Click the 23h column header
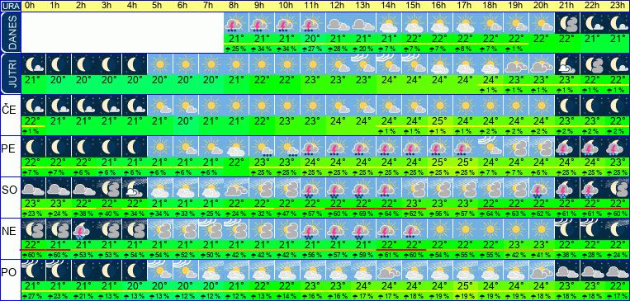Screen dimensions: 630x301 coord(618,6)
